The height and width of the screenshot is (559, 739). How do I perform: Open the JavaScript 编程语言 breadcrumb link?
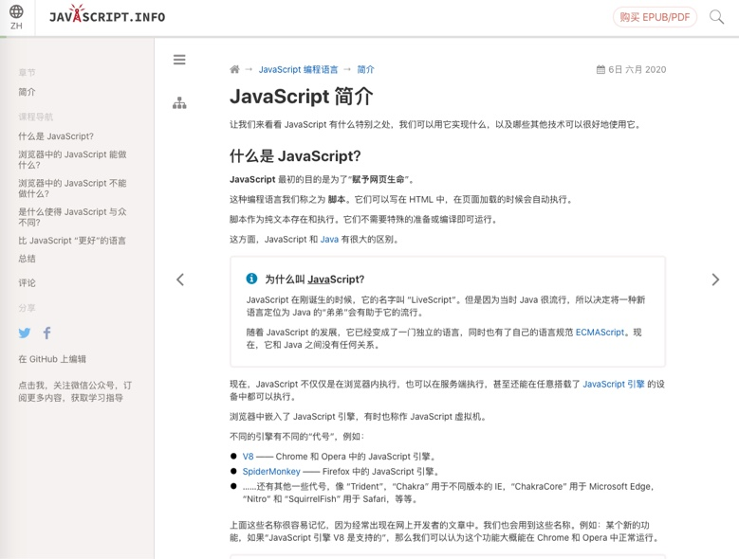tap(298, 70)
